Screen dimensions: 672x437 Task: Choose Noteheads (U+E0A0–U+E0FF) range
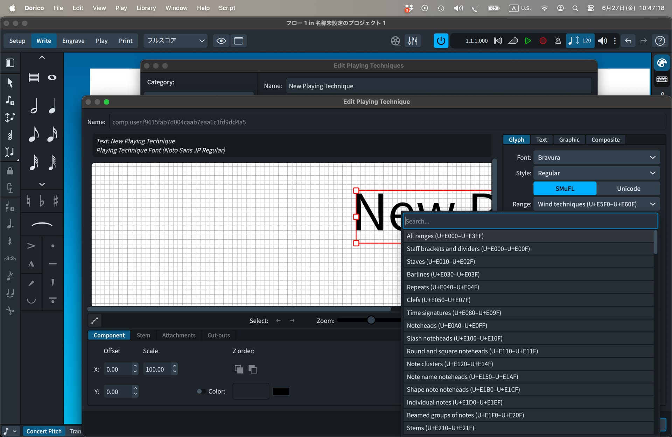coord(447,325)
